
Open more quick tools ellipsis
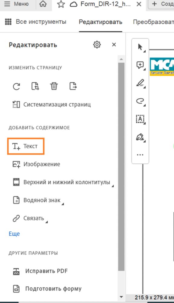[x=140, y=155]
